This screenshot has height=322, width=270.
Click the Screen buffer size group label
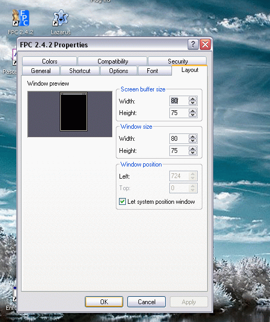143,89
